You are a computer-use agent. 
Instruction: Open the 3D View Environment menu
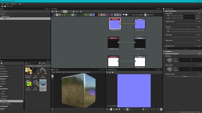[75, 72]
